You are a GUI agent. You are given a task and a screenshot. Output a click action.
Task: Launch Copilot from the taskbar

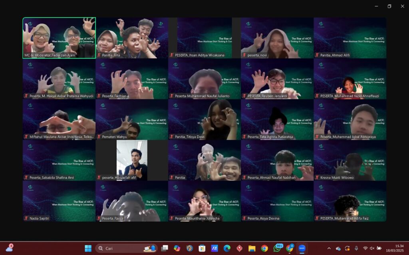pyautogui.click(x=177, y=248)
